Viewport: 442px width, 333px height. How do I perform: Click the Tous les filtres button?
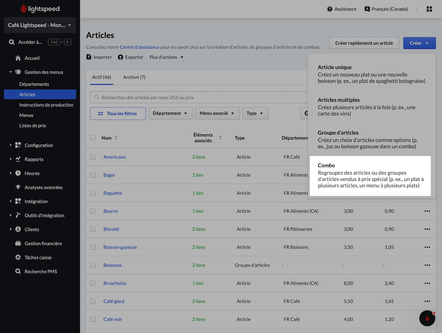[x=118, y=113]
